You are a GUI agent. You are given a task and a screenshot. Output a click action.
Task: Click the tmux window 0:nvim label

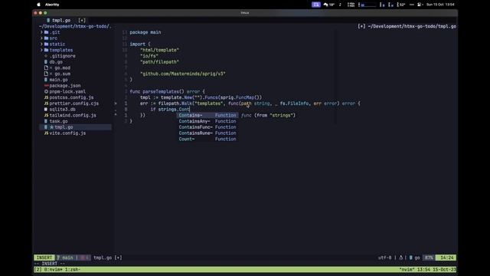tap(53, 269)
